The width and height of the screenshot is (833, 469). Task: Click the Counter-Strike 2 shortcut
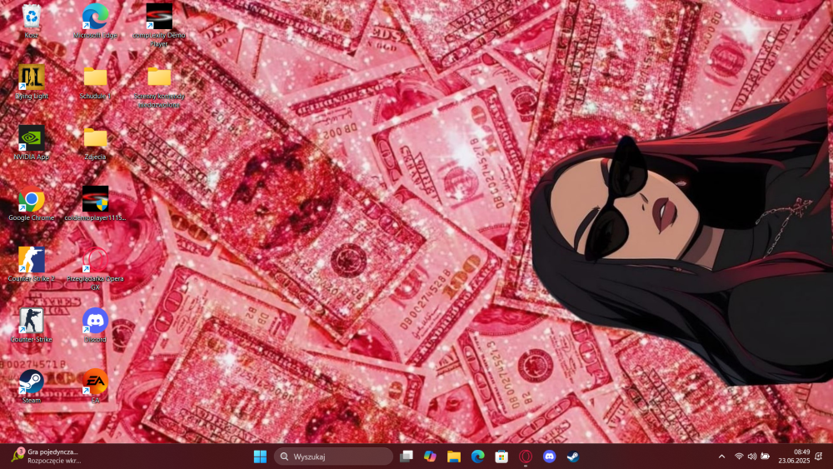click(x=32, y=264)
